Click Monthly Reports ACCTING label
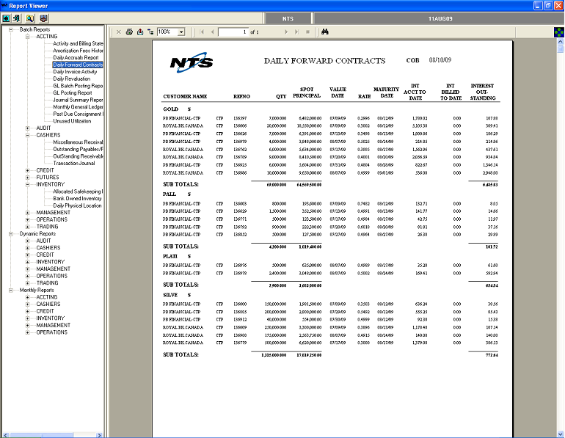The height and width of the screenshot is (438, 565). (x=46, y=297)
